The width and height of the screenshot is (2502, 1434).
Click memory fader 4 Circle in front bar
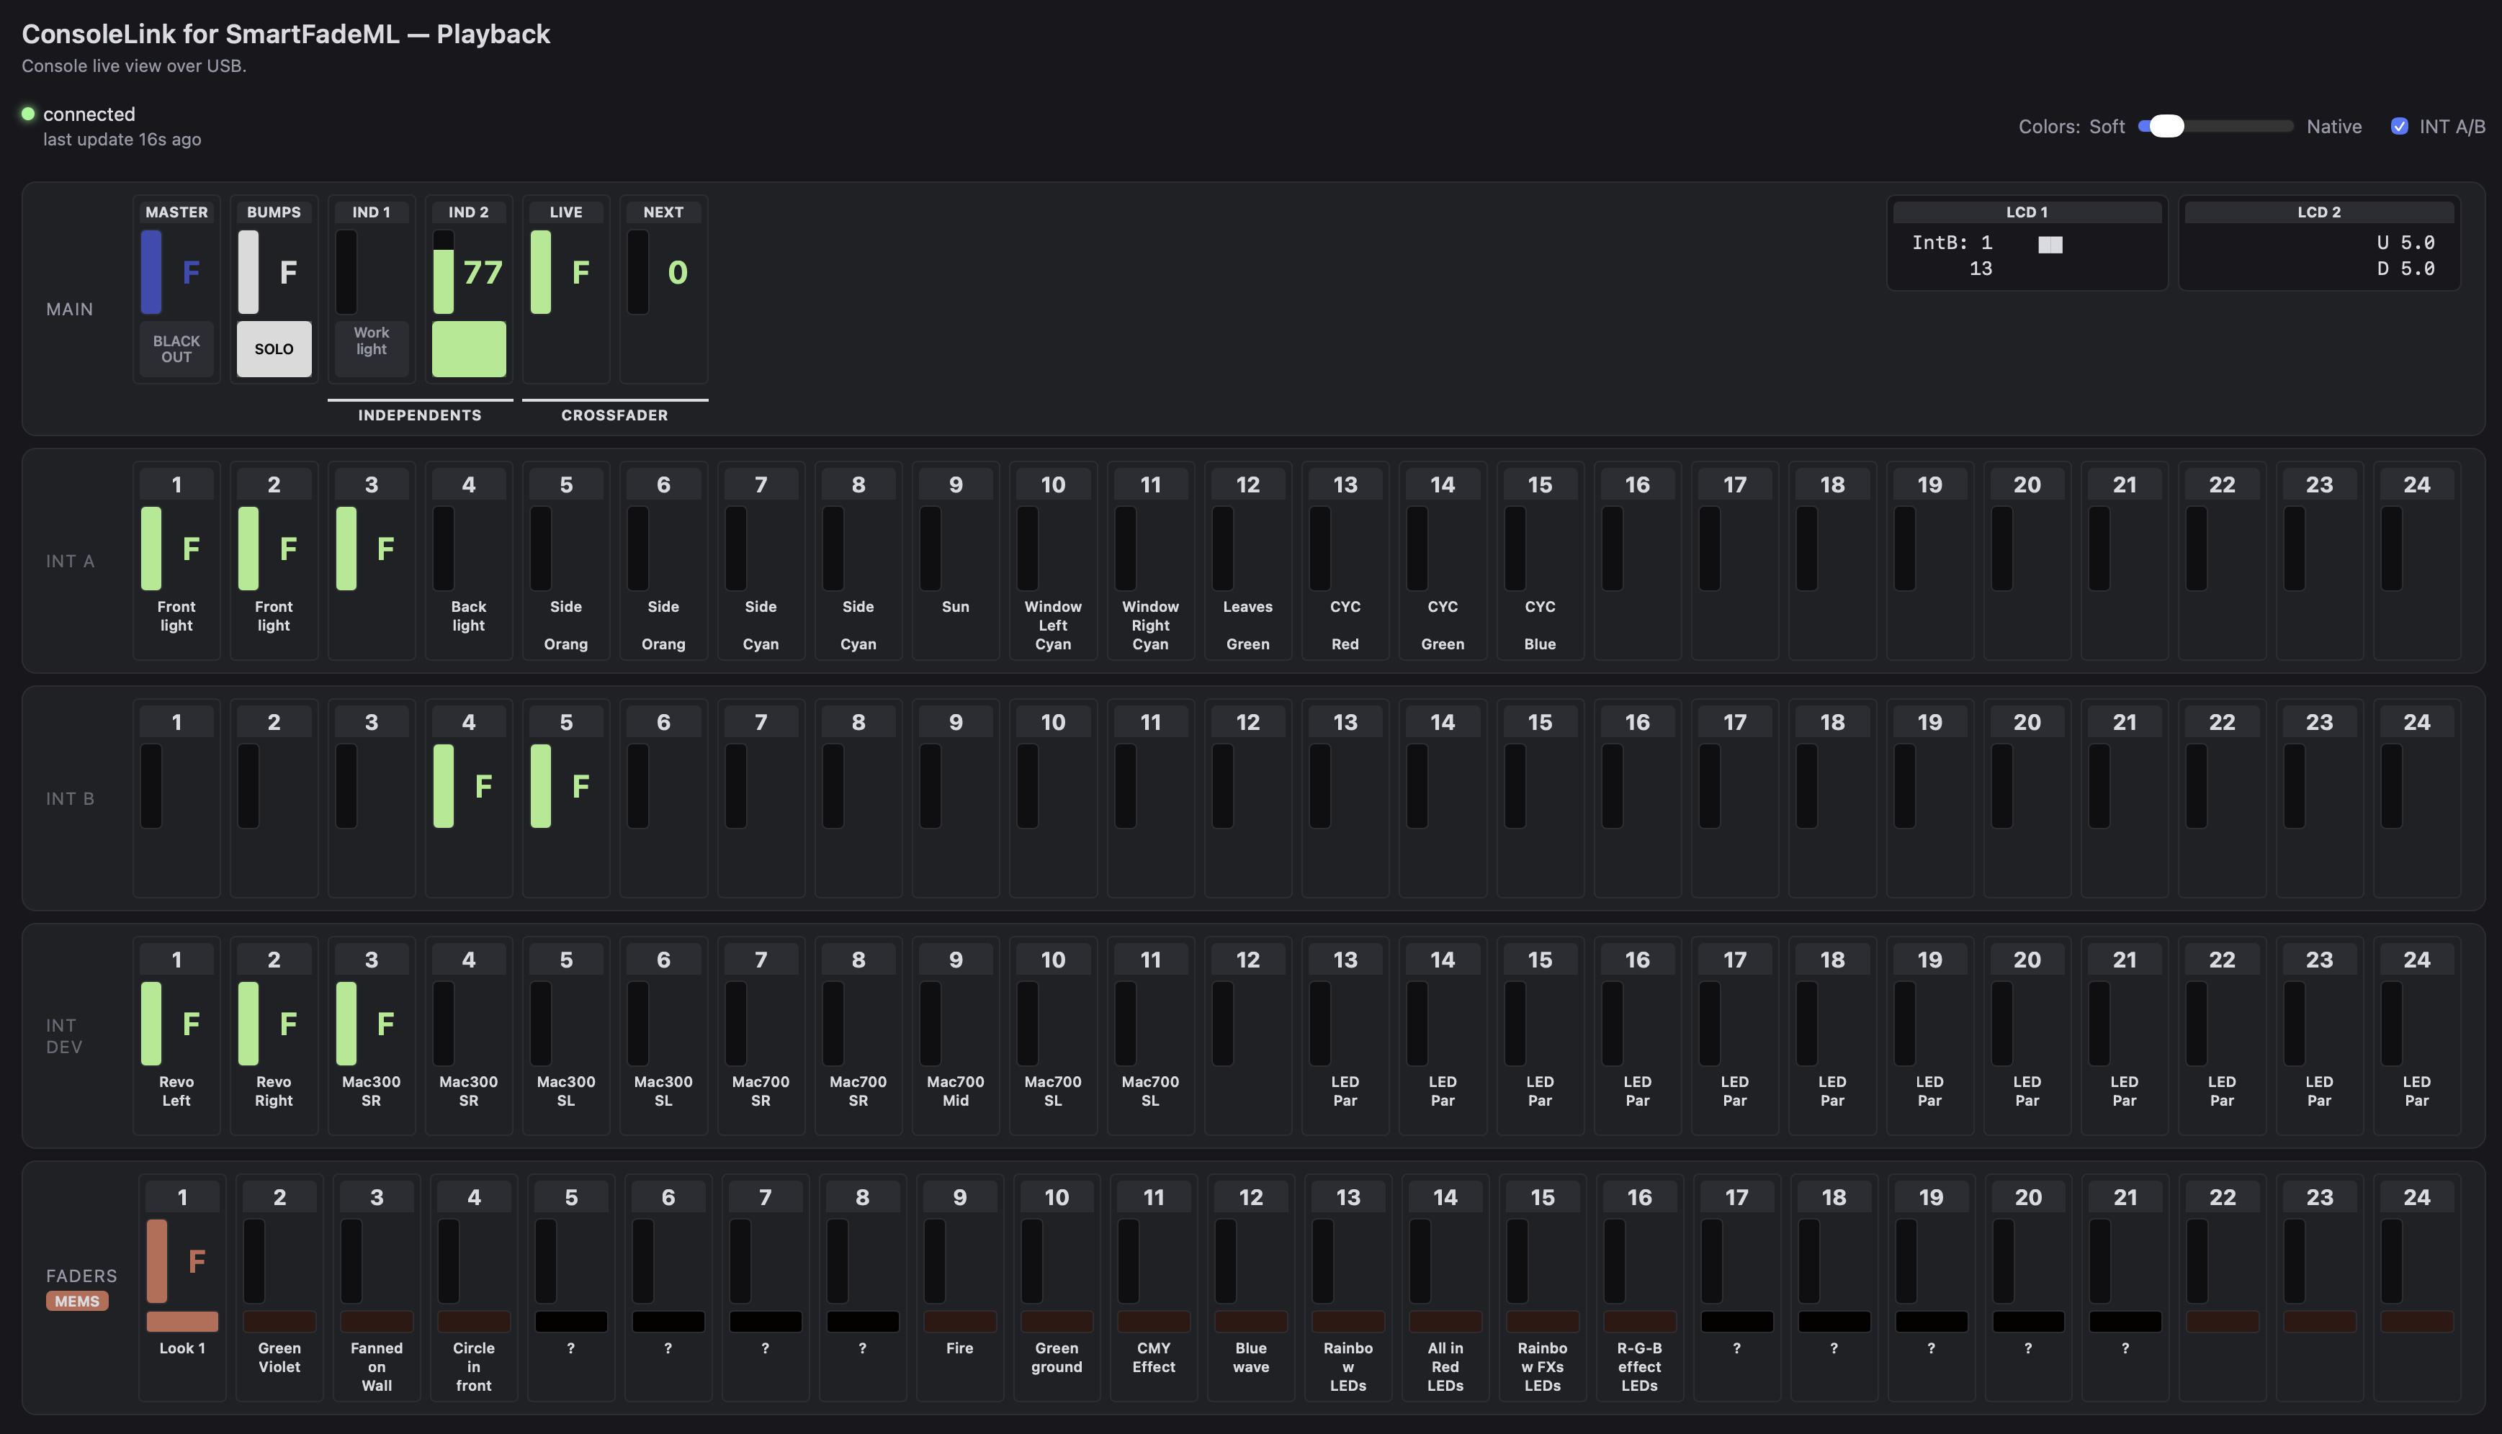[448, 1261]
